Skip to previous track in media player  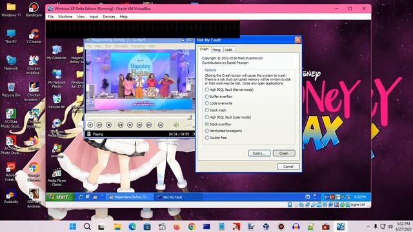[121, 125]
